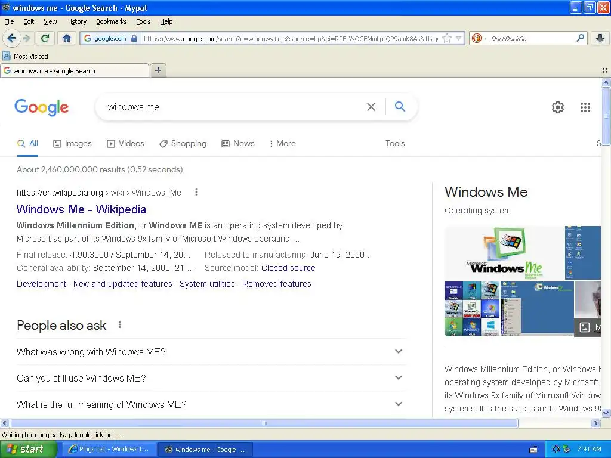Screen dimensions: 611x458
Task: Click the magnifier in the DuckDuckGo box
Action: point(580,38)
